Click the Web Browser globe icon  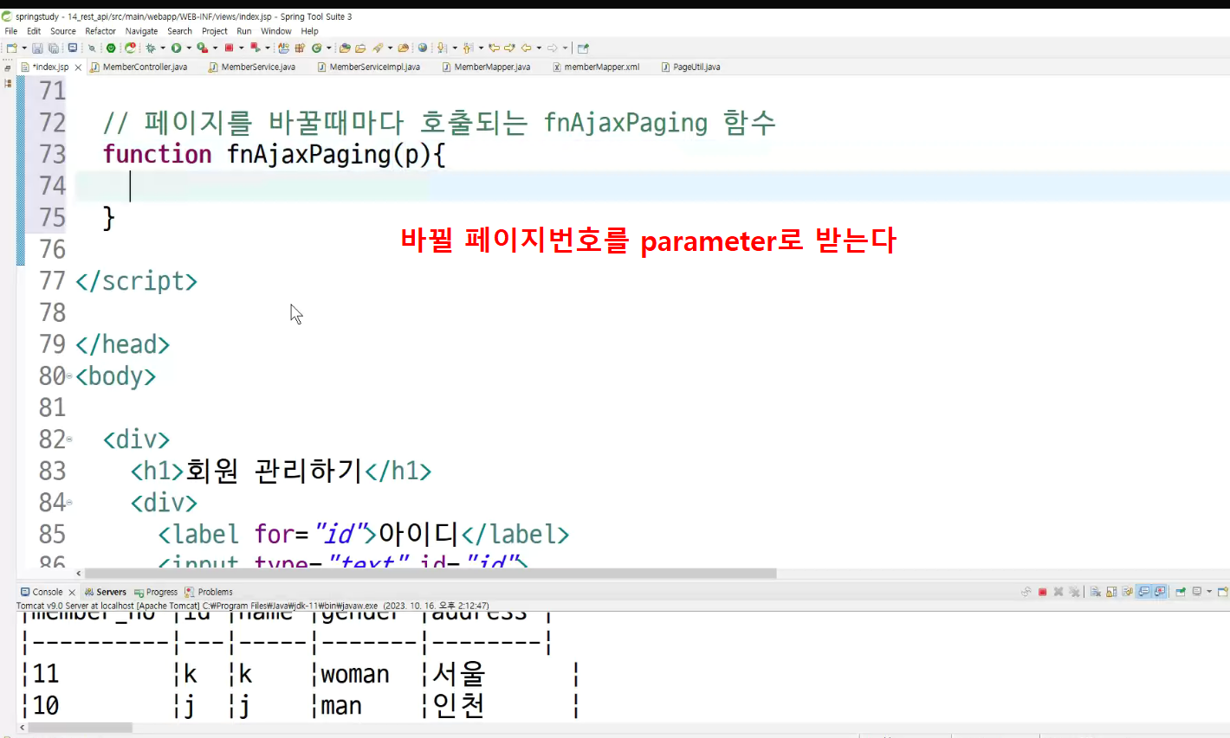pyautogui.click(x=423, y=48)
